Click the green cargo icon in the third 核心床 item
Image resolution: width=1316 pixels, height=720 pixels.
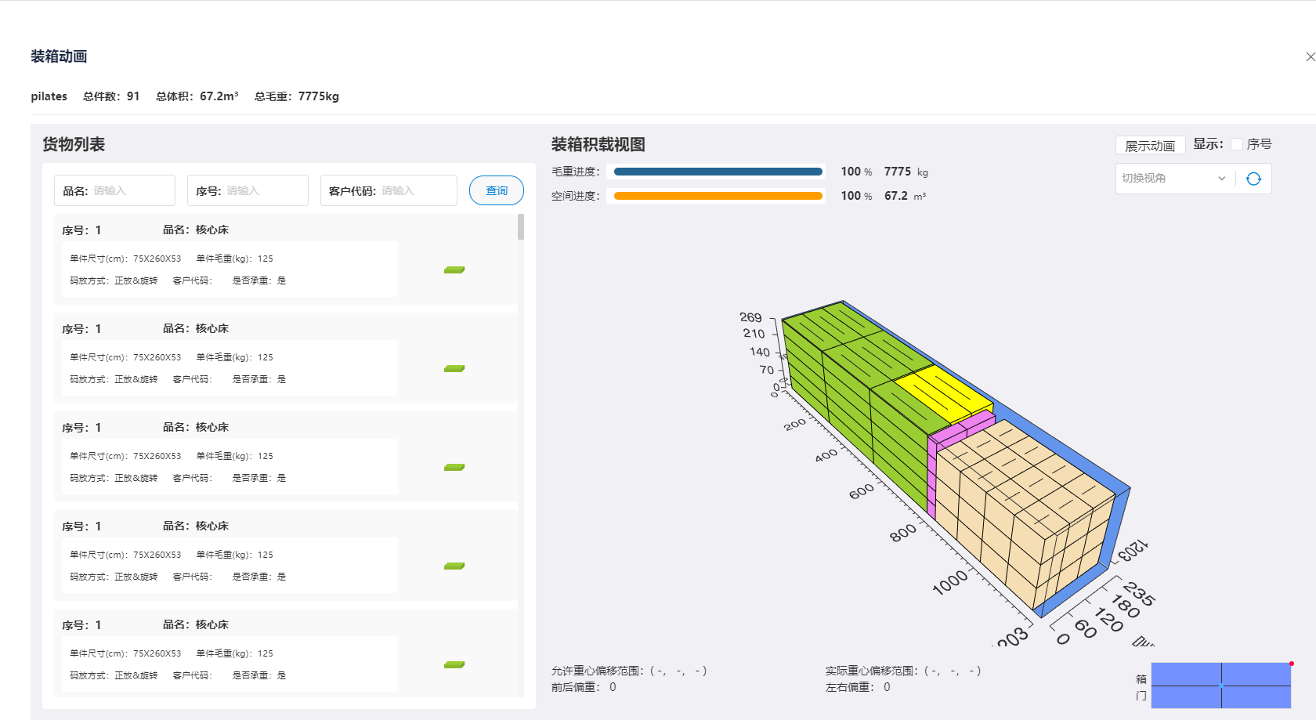click(454, 467)
